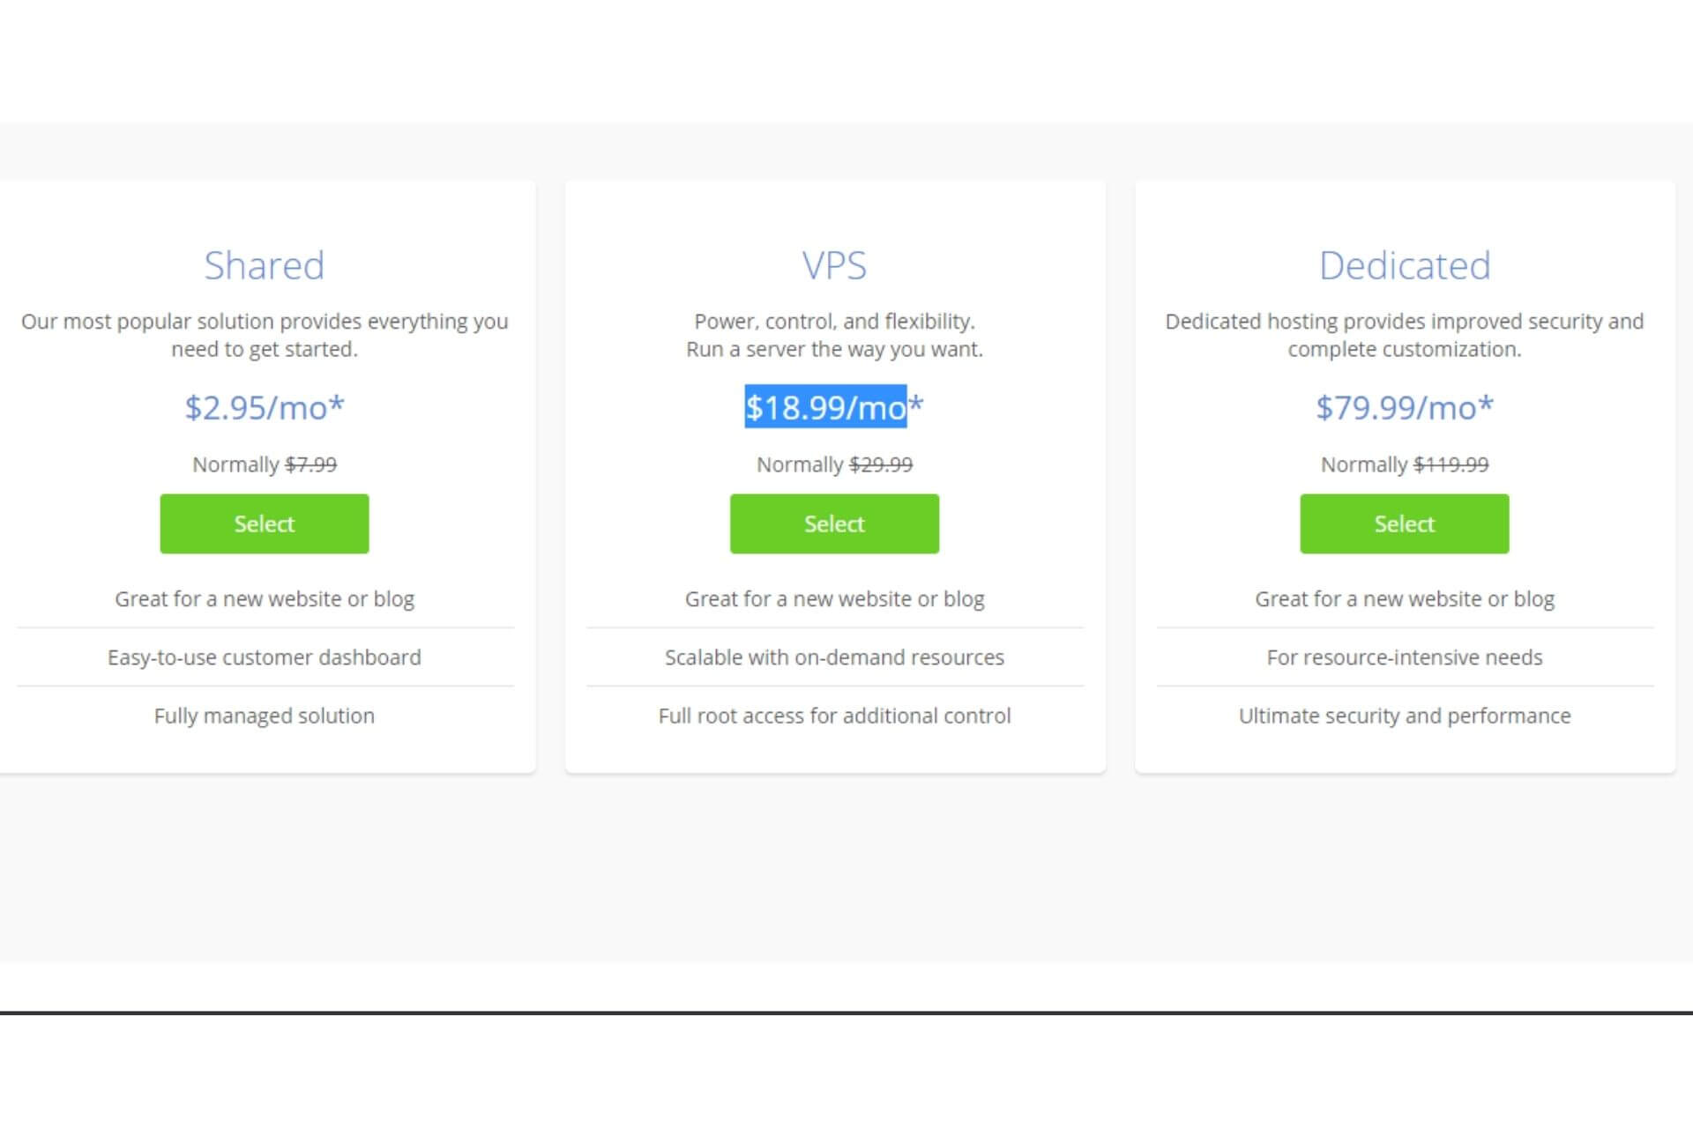The image size is (1693, 1128).
Task: Click "Ultimate security and performance" feature
Action: pos(1404,716)
